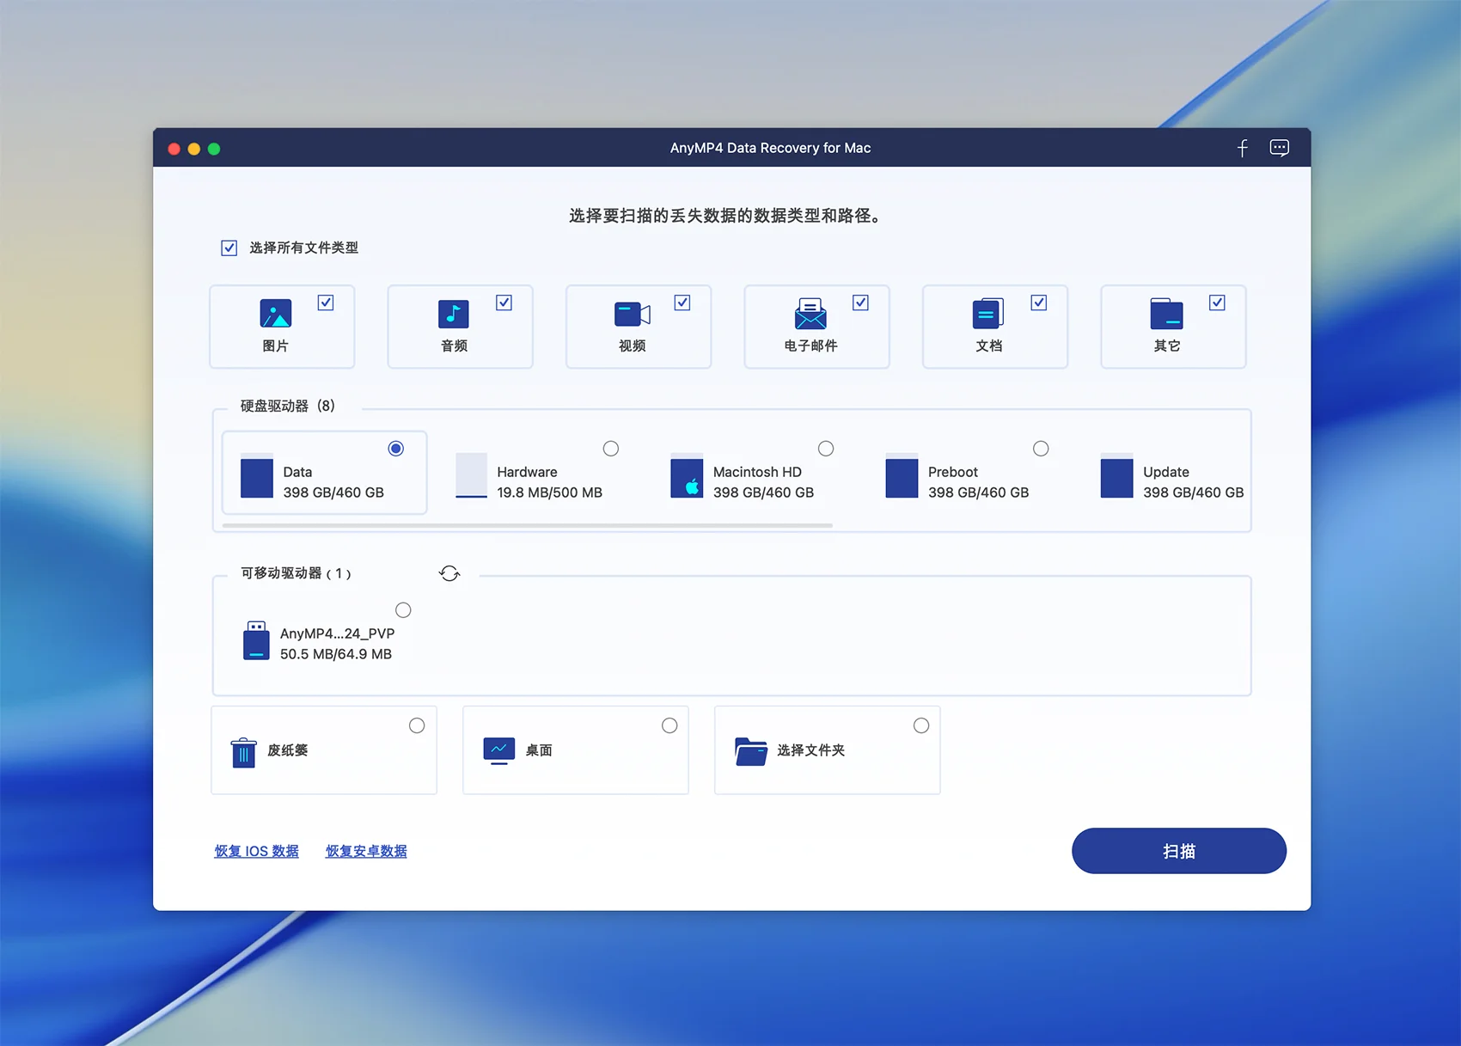The width and height of the screenshot is (1461, 1046).
Task: Select the AnyMP4 removable drive radio button
Action: pos(403,610)
